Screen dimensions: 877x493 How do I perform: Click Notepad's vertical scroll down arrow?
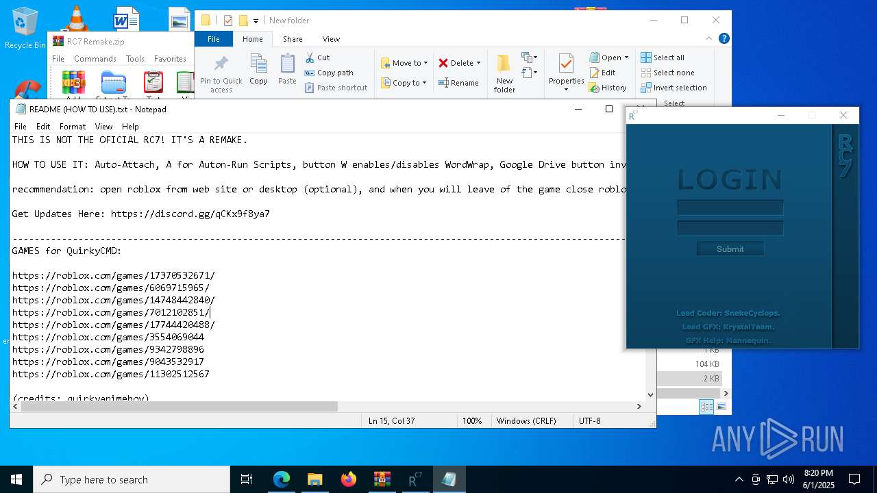pos(651,394)
